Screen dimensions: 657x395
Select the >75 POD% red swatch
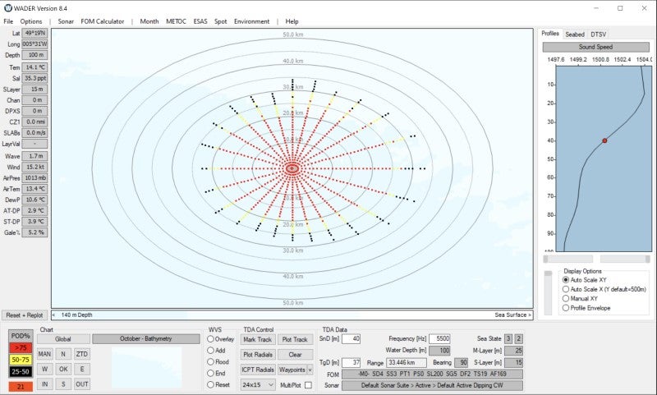(x=21, y=348)
